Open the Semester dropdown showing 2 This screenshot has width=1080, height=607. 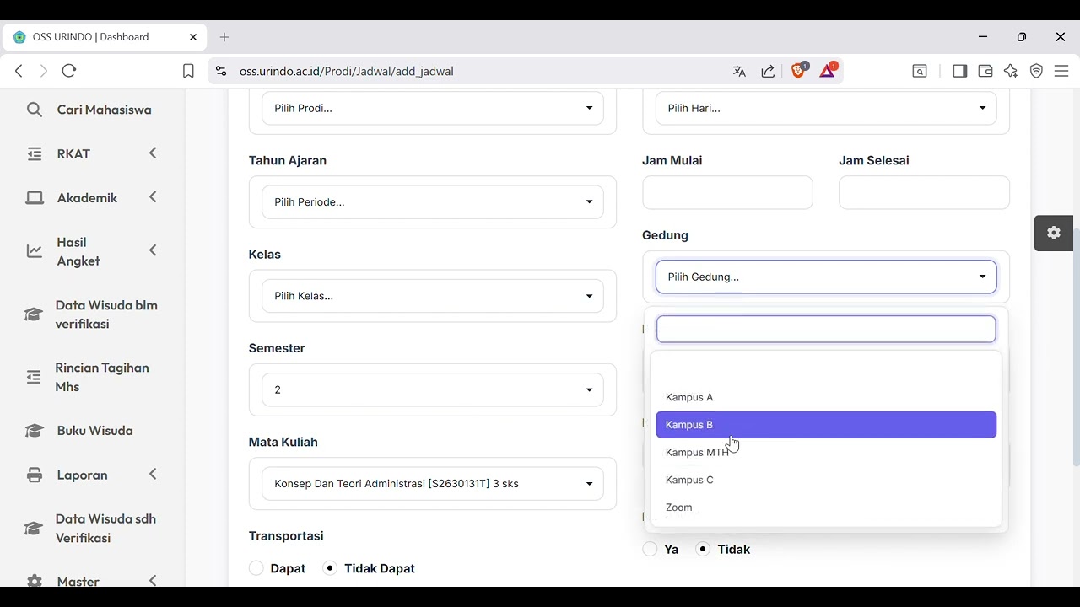[x=433, y=389]
